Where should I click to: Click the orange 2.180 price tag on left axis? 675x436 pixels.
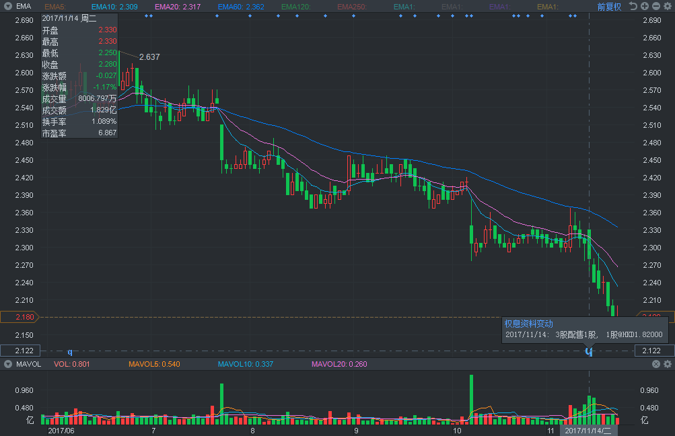tap(20, 317)
